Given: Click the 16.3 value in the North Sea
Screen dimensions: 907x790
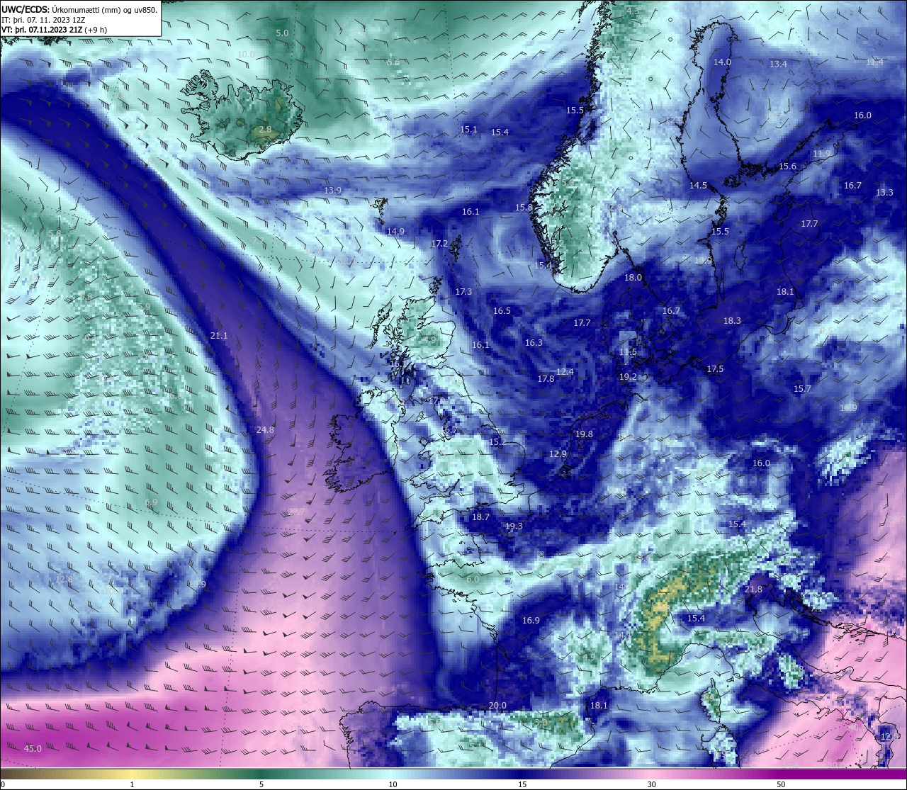Looking at the screenshot, I should pyautogui.click(x=534, y=342).
